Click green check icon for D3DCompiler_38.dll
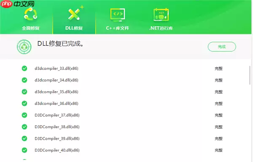Image resolution: width=253 pixels, height=162 pixels. point(24,127)
